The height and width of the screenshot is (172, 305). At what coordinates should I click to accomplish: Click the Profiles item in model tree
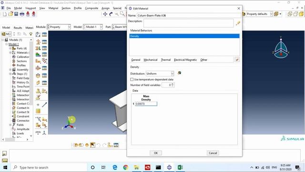pyautogui.click(x=21, y=65)
